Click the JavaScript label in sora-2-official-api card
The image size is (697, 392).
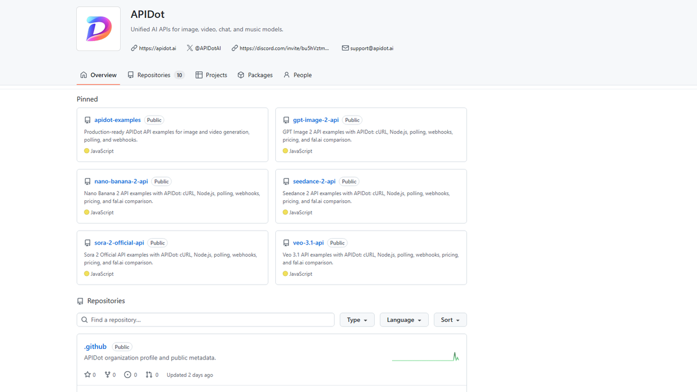click(x=102, y=274)
